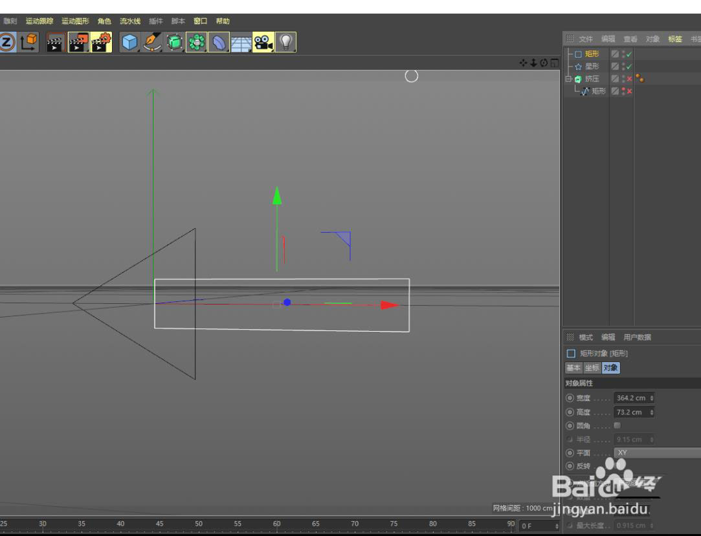This screenshot has width=701, height=536.
Task: Switch to the 对象 tab
Action: click(x=610, y=368)
